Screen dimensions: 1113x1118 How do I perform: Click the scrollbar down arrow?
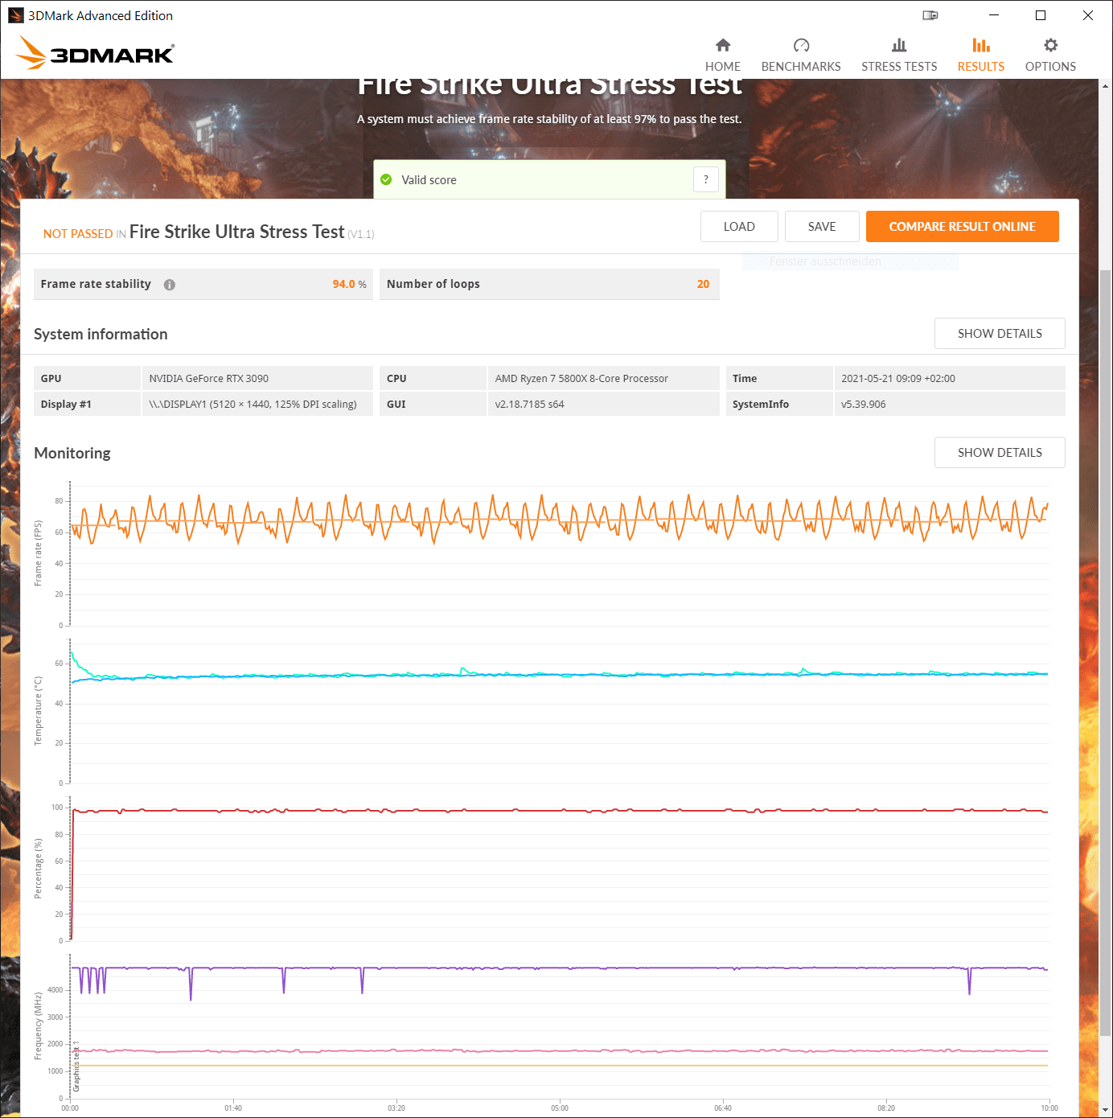[1106, 1111]
